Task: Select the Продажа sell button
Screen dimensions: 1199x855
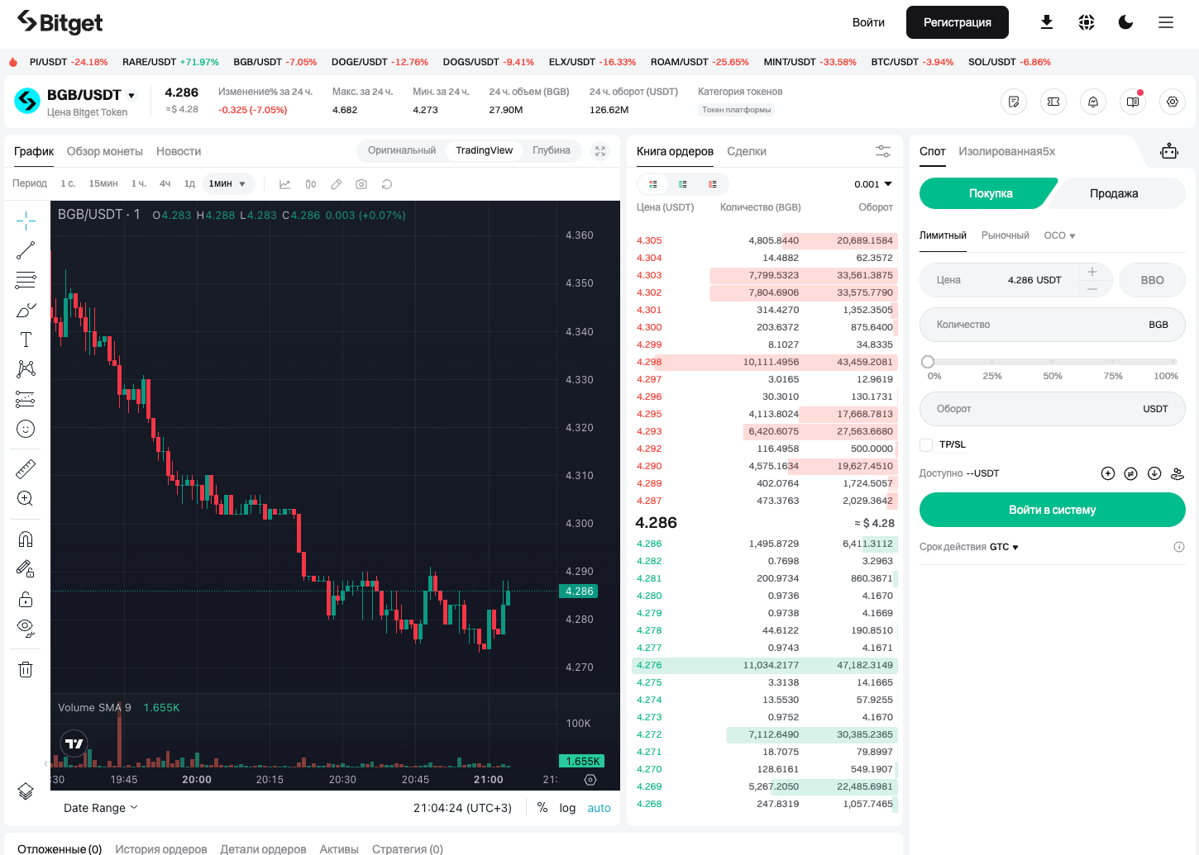Action: pos(1114,193)
